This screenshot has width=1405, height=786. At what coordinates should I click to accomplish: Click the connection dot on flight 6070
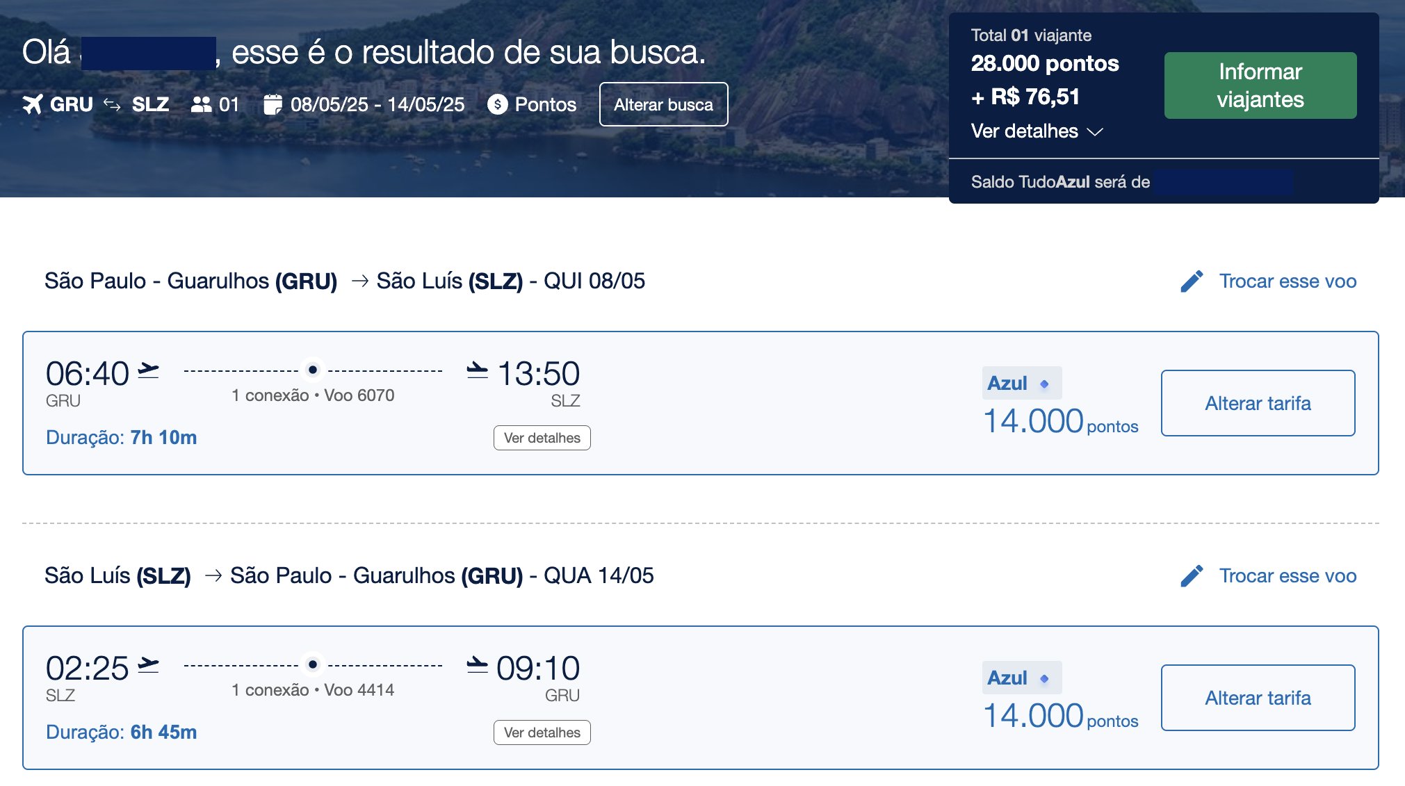[x=313, y=370]
